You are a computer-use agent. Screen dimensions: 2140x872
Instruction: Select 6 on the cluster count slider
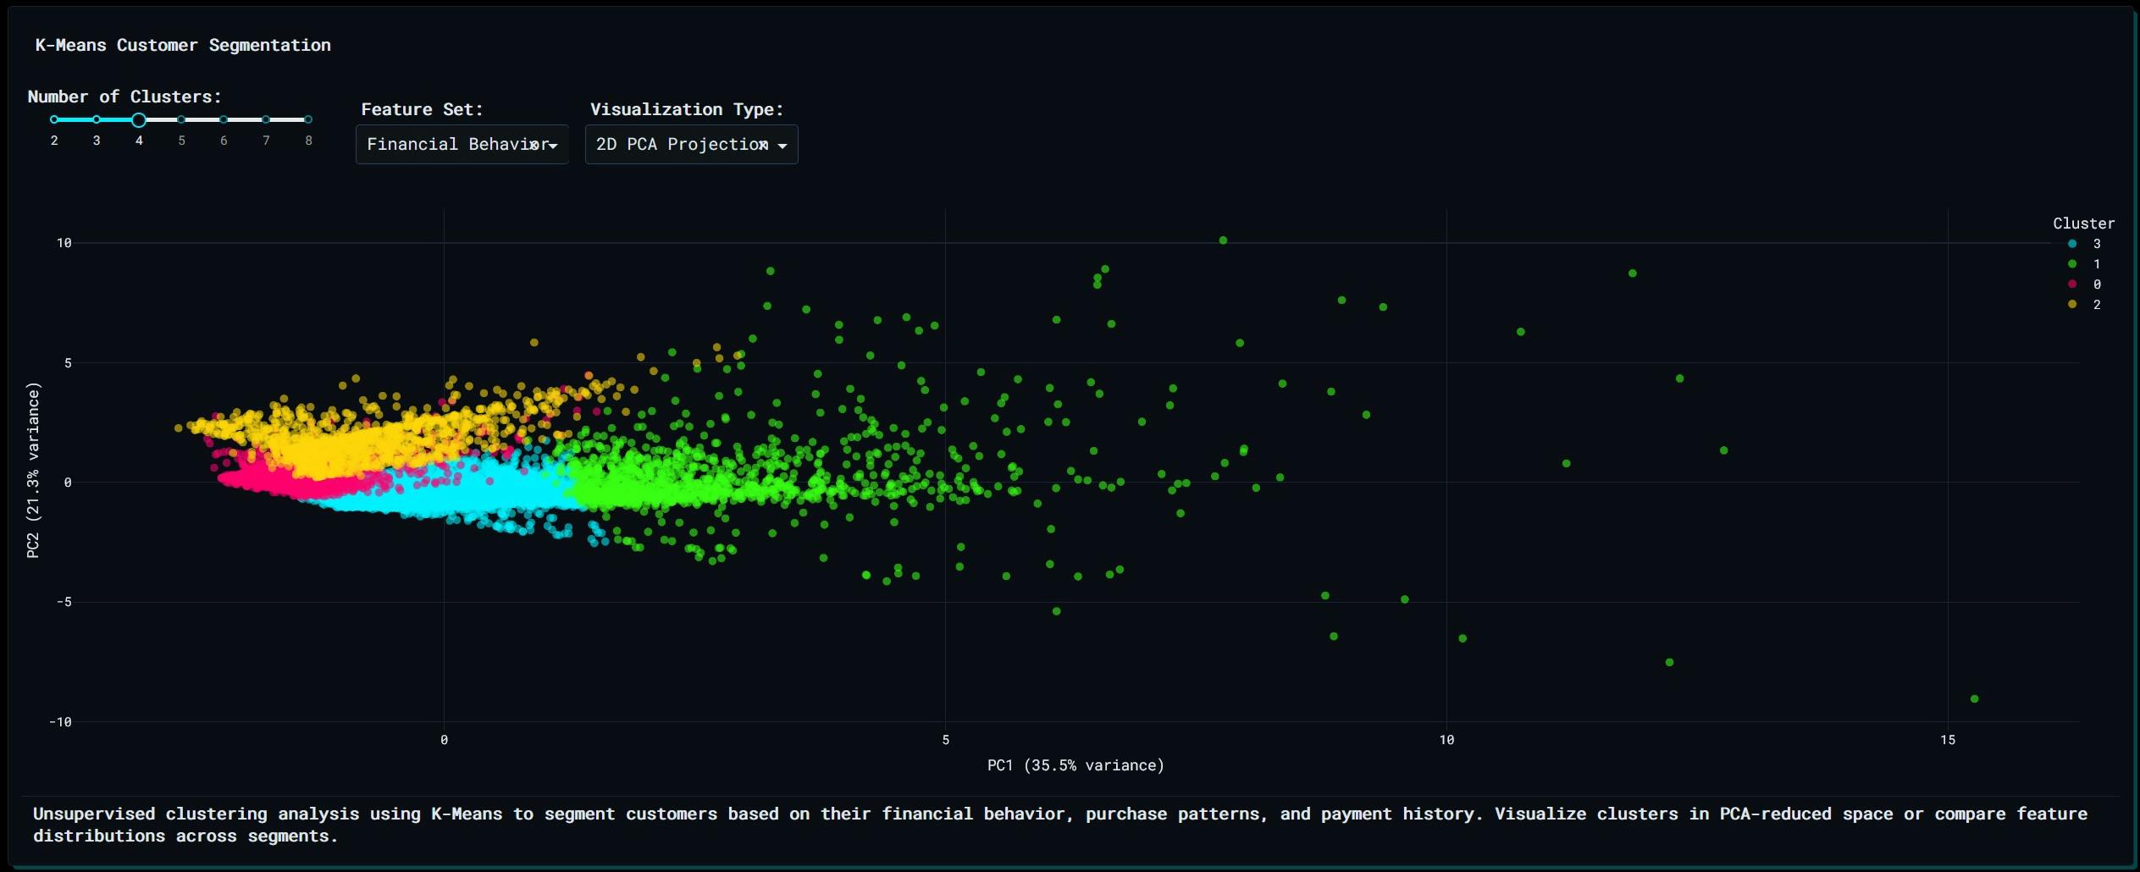(x=224, y=119)
